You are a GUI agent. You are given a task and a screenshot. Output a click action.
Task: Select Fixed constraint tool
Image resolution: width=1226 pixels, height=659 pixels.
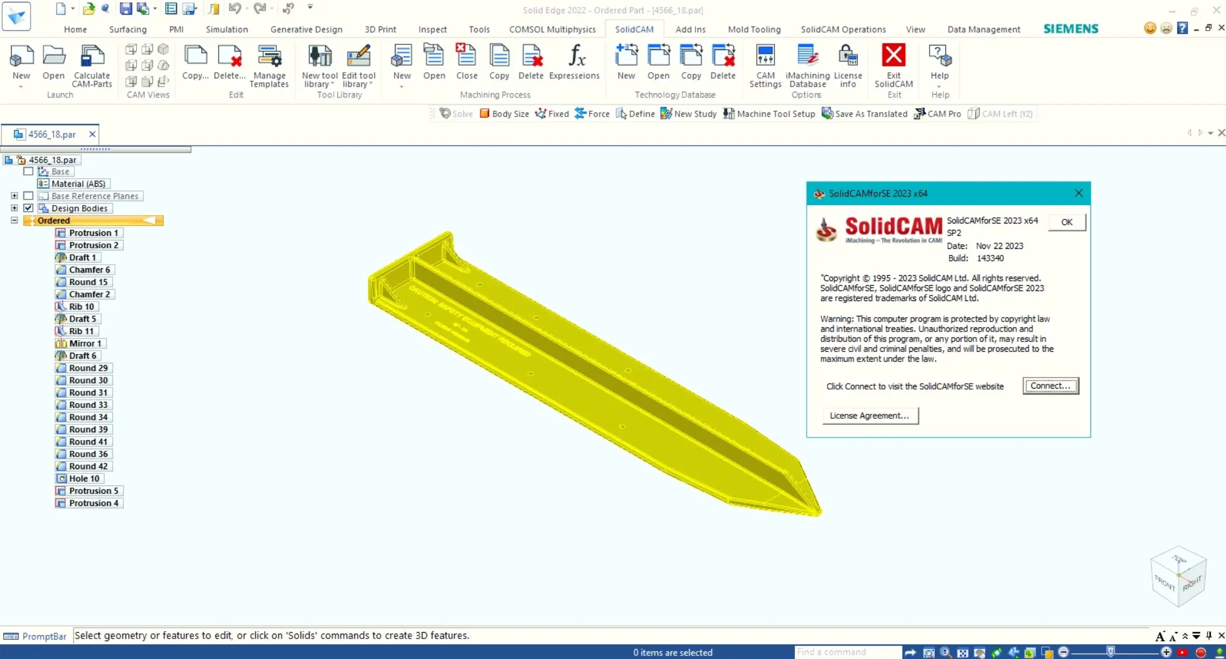click(x=552, y=114)
